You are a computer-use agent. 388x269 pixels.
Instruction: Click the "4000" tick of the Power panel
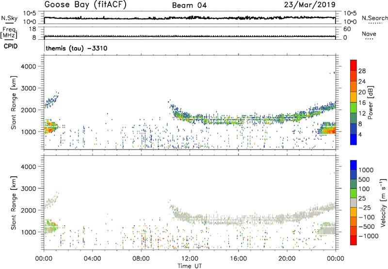[28, 67]
